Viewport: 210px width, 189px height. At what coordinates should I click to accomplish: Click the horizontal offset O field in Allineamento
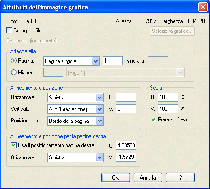[126, 97]
